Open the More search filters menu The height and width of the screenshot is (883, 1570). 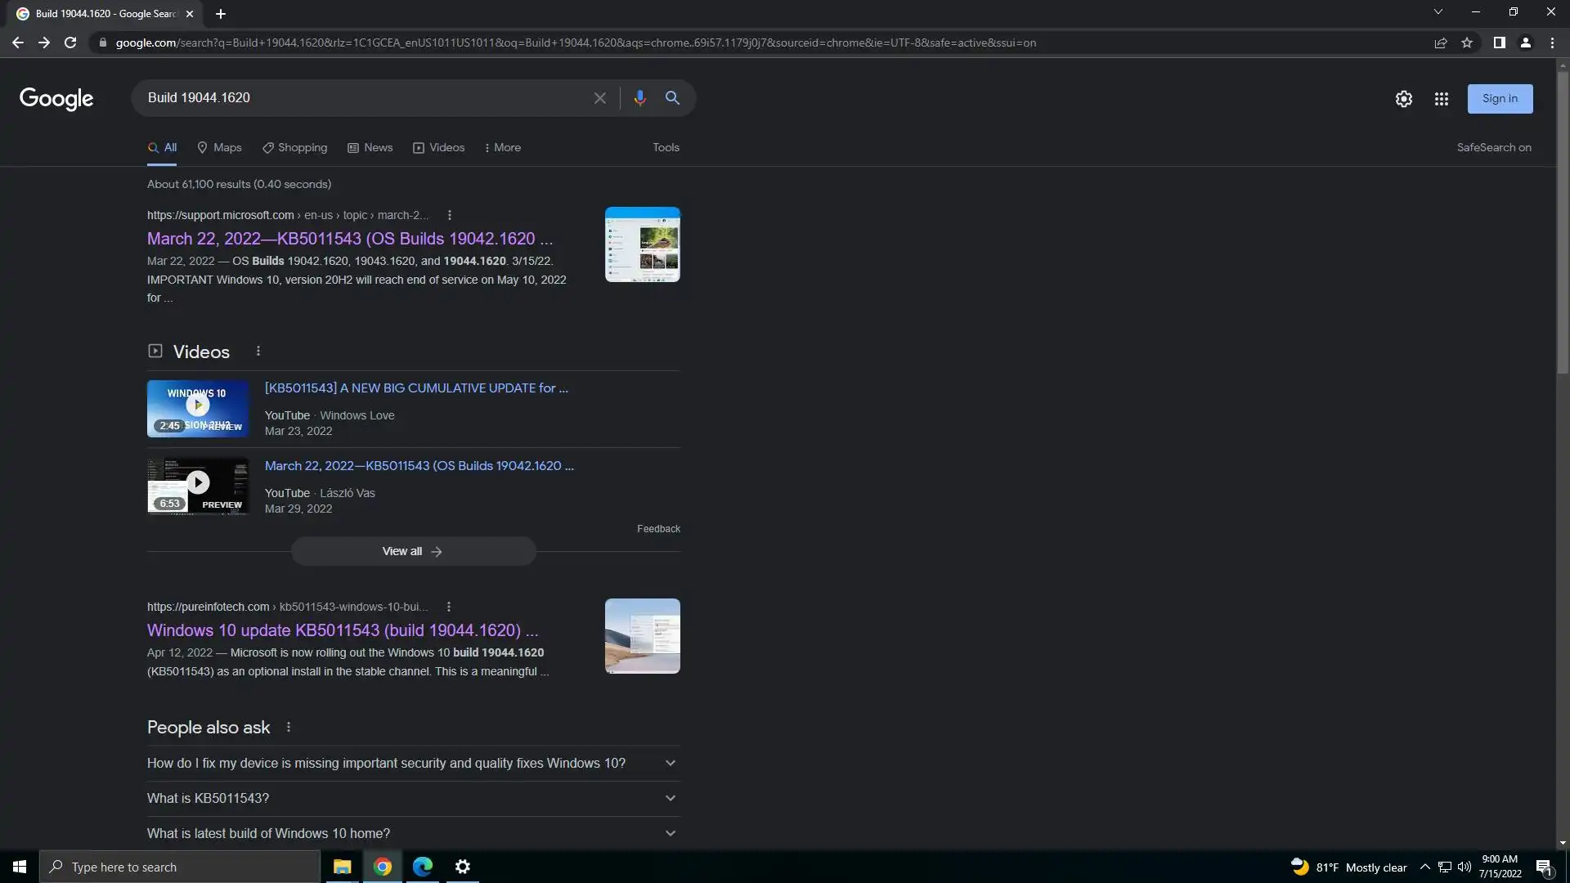coord(502,148)
